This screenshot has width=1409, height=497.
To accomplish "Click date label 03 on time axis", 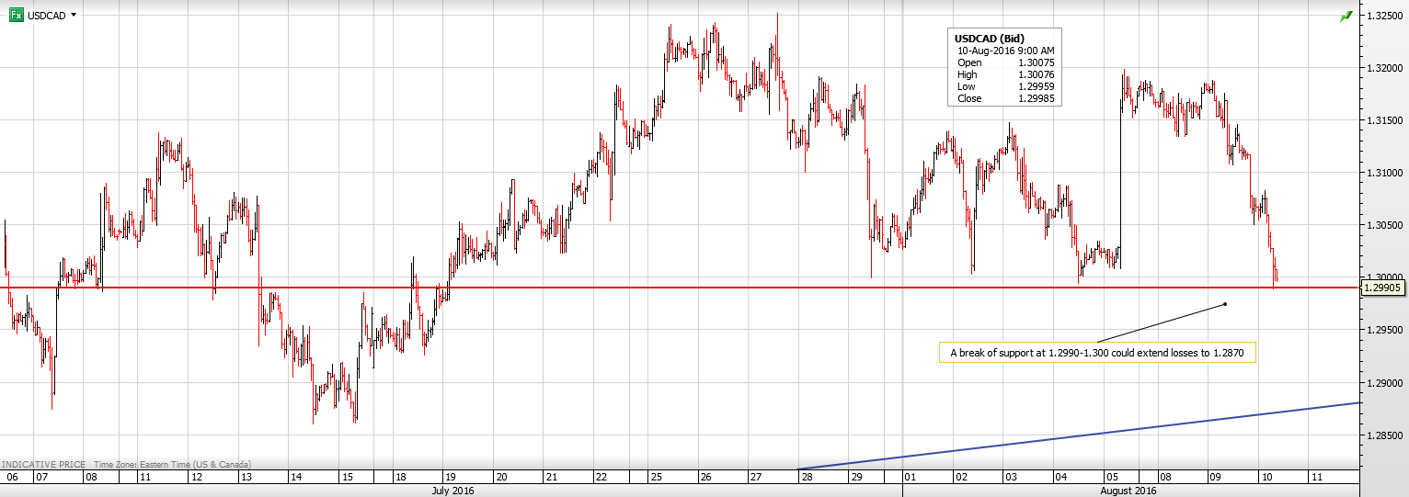I will click(1010, 478).
